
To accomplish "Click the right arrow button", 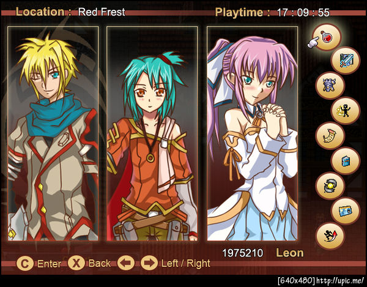I will tap(149, 263).
